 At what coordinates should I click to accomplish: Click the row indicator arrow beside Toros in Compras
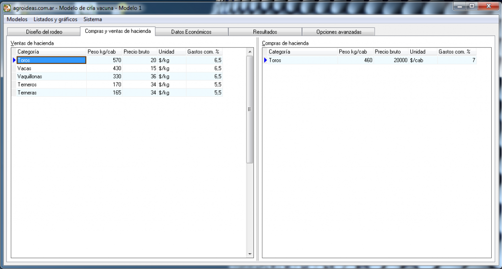[x=265, y=60]
